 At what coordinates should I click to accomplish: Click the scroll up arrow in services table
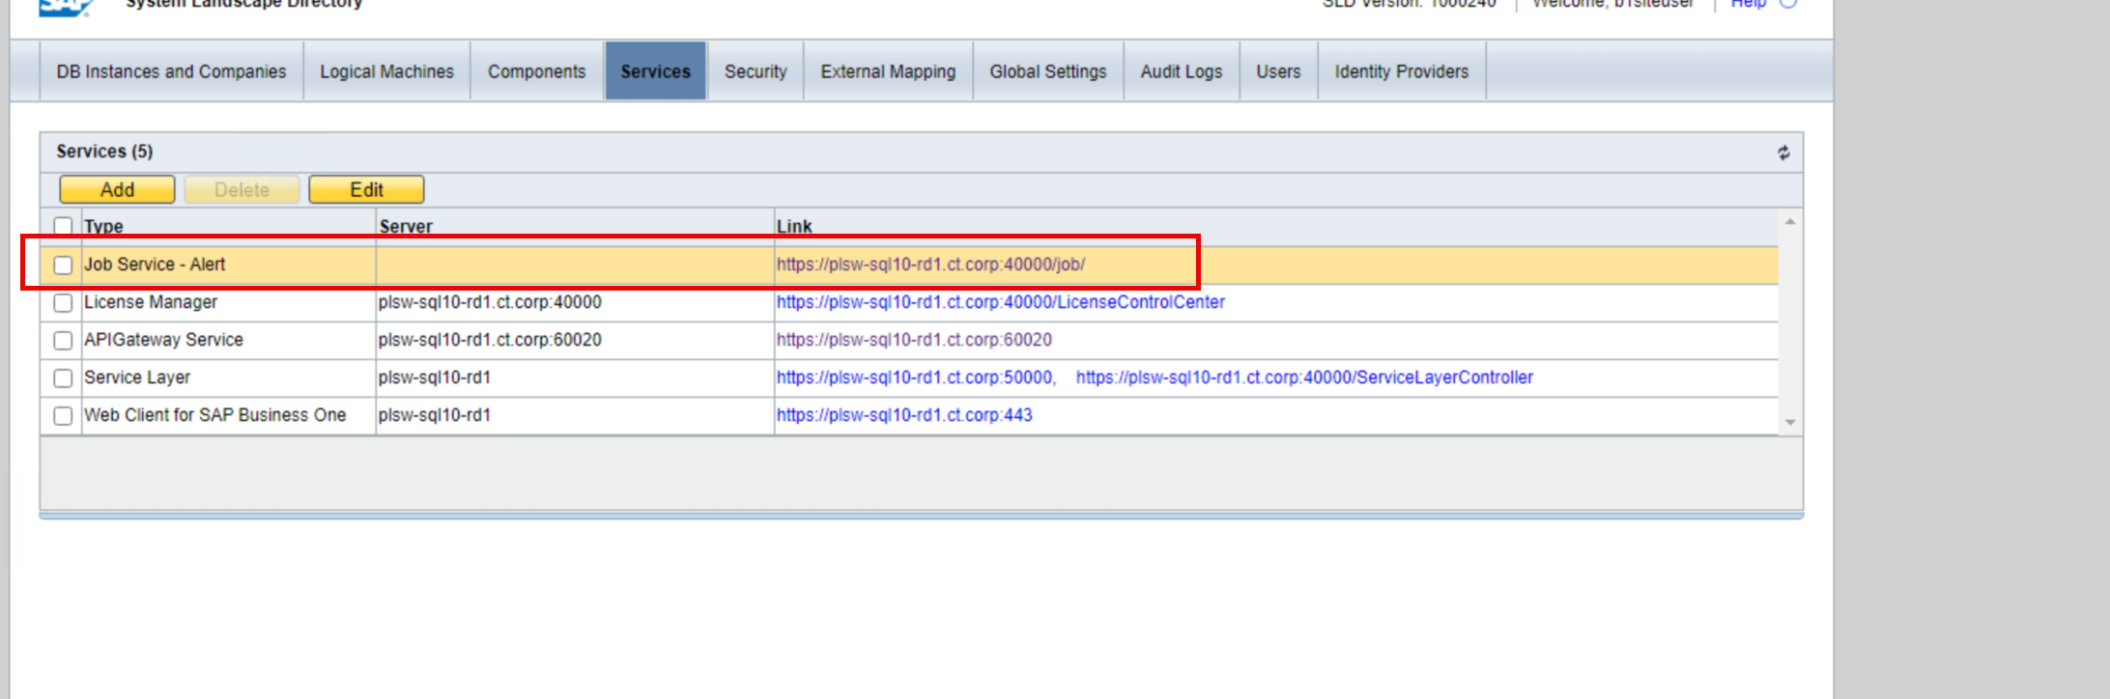pos(1789,222)
